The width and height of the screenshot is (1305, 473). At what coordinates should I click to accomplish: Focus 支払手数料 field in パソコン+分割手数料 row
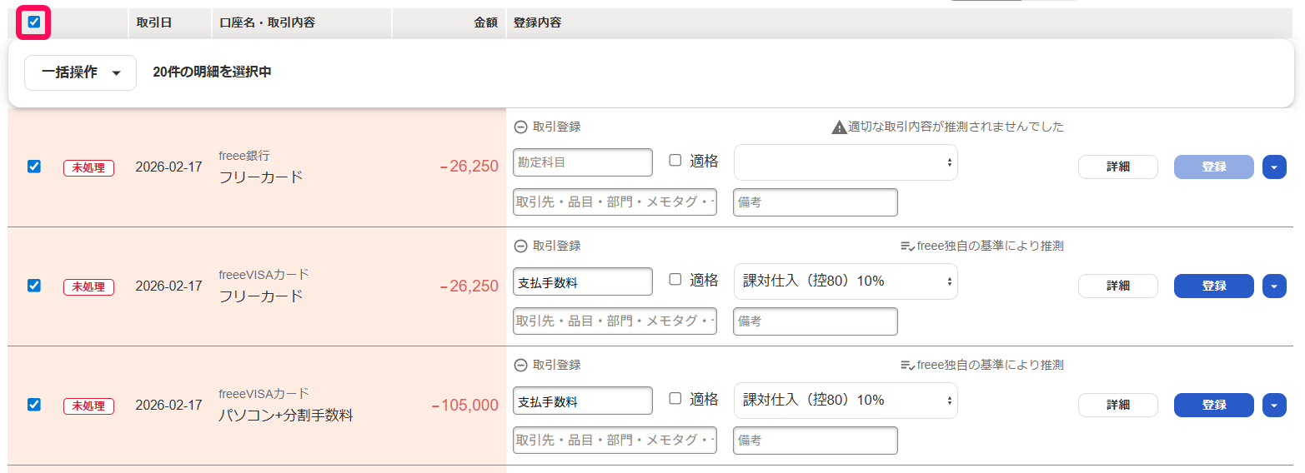(x=583, y=401)
